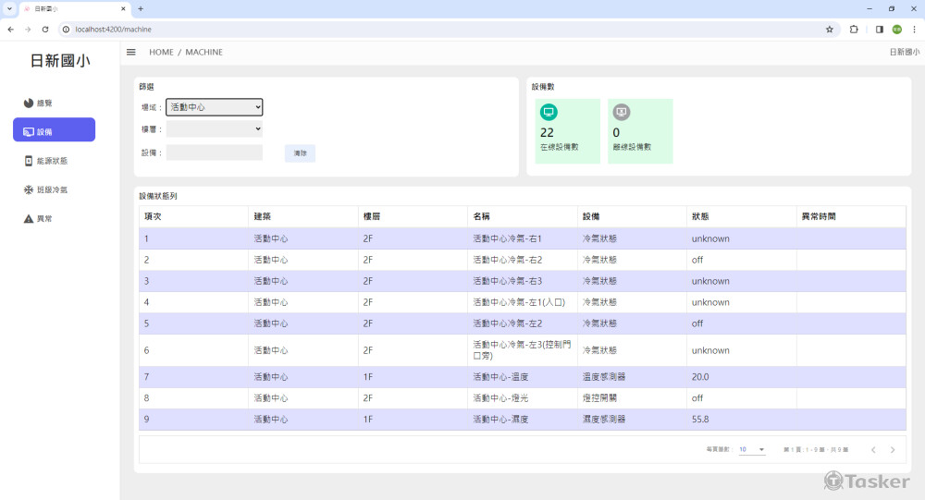This screenshot has width=925, height=500.
Task: Bookmark this page with the star icon
Action: click(830, 30)
